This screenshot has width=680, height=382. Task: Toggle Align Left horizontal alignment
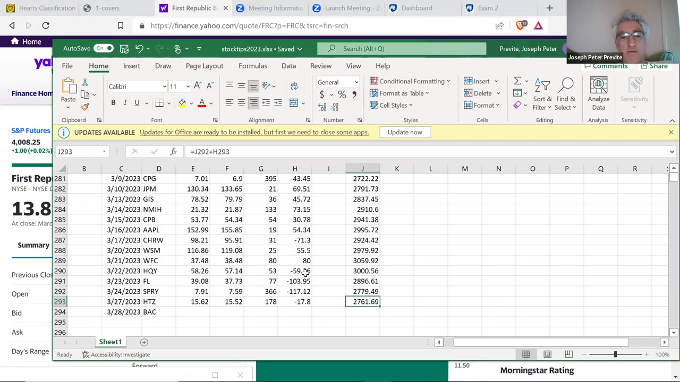[229, 103]
